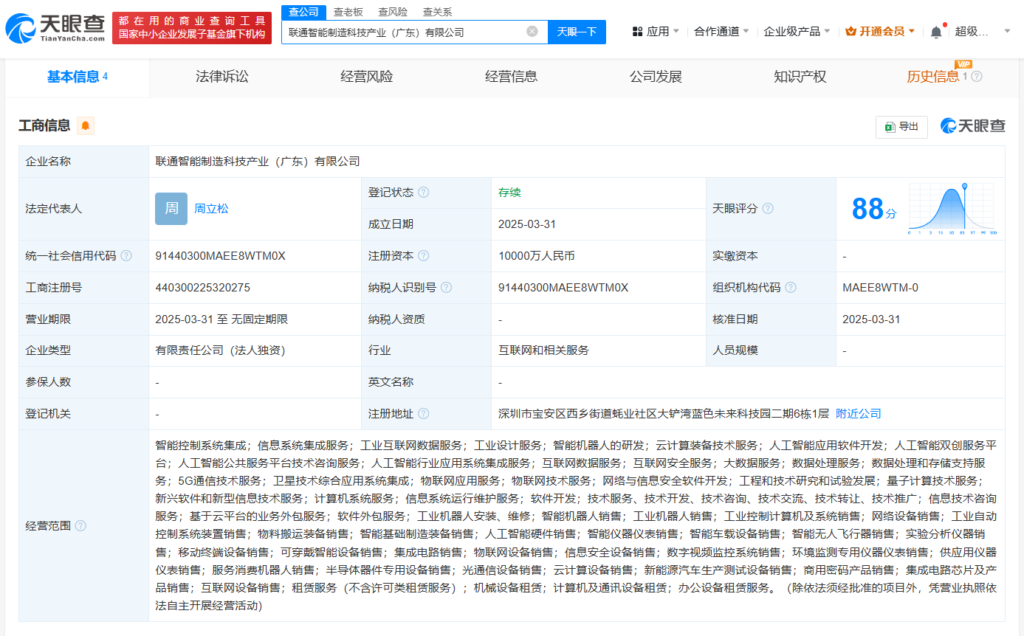
Task: Click the TianYanCha logo at top left
Action: coord(55,28)
